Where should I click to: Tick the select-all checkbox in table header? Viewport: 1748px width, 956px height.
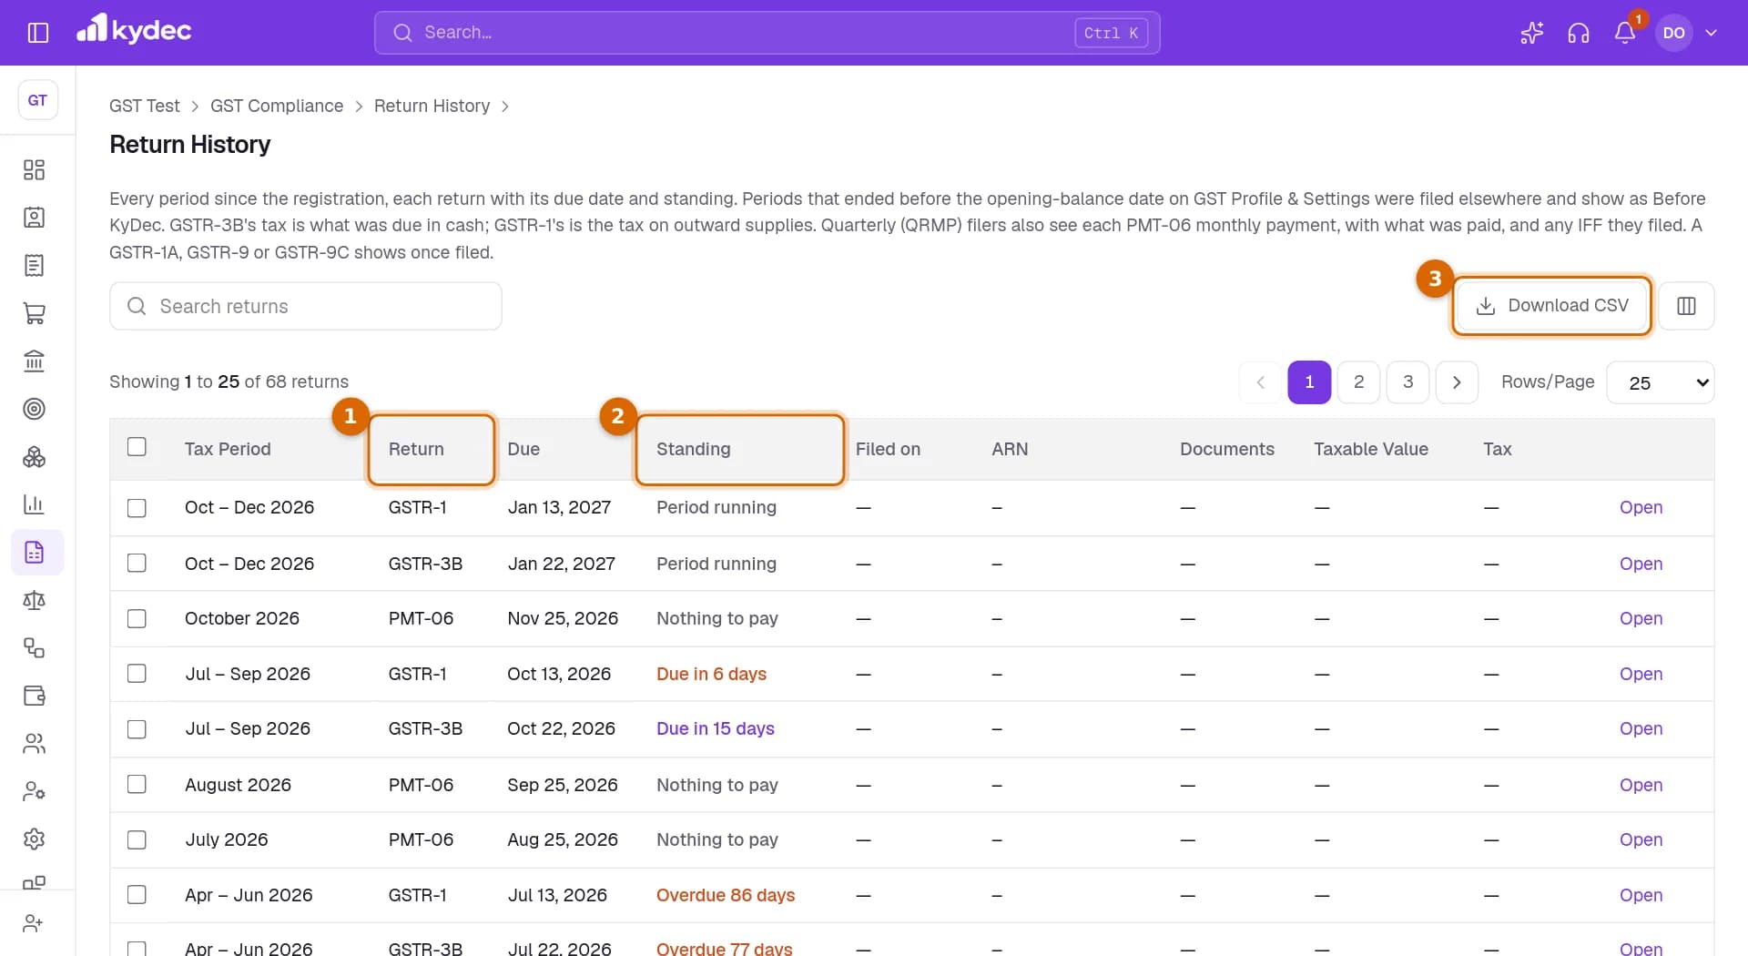point(137,447)
